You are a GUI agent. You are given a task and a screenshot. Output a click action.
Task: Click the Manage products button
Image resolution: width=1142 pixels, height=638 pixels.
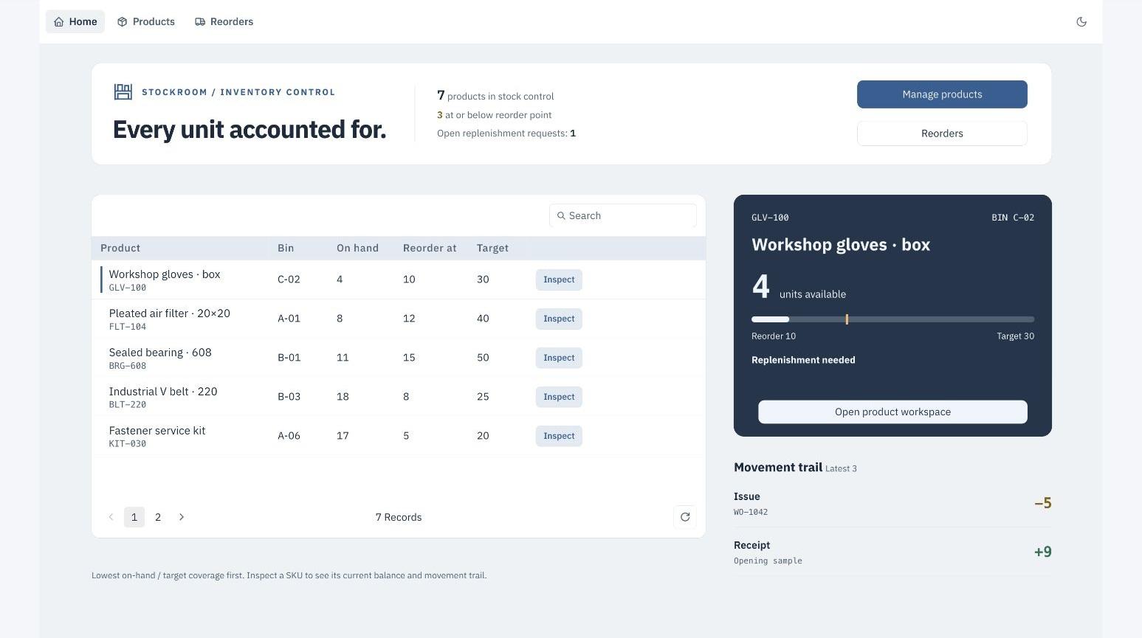point(942,94)
